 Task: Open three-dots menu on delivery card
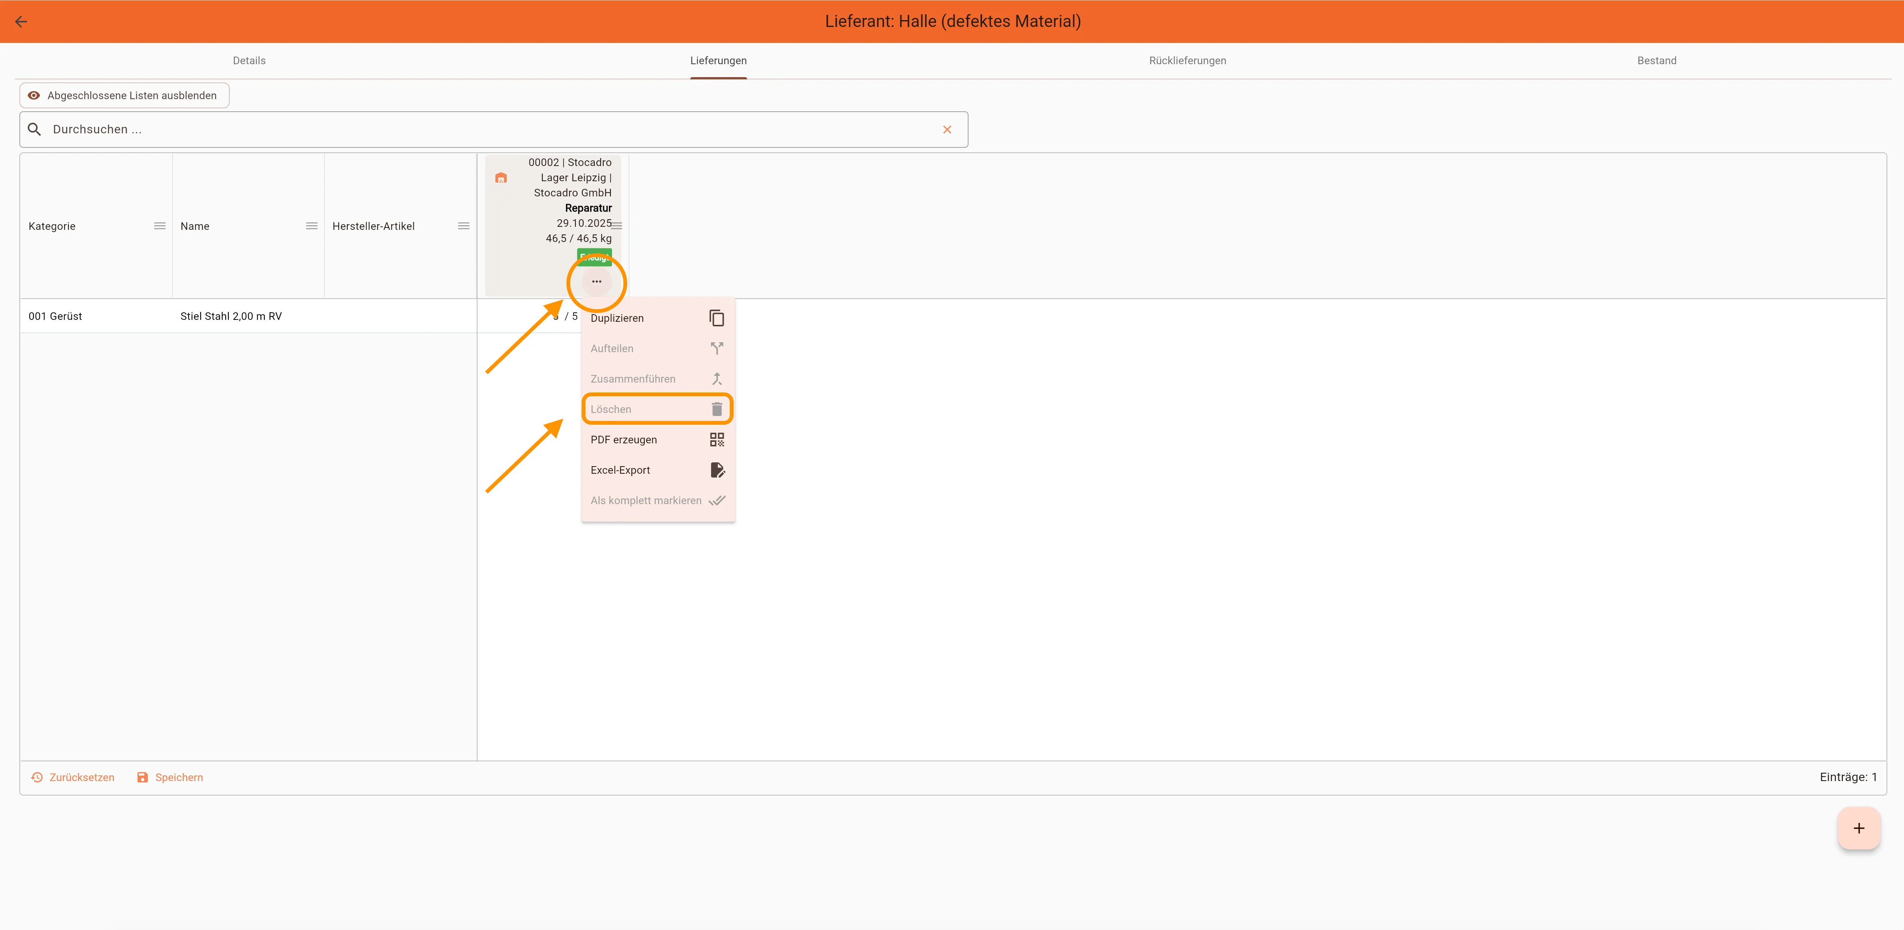click(596, 282)
